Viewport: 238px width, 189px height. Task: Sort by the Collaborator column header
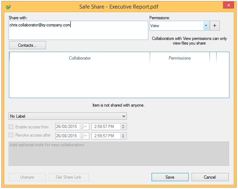coord(80,58)
